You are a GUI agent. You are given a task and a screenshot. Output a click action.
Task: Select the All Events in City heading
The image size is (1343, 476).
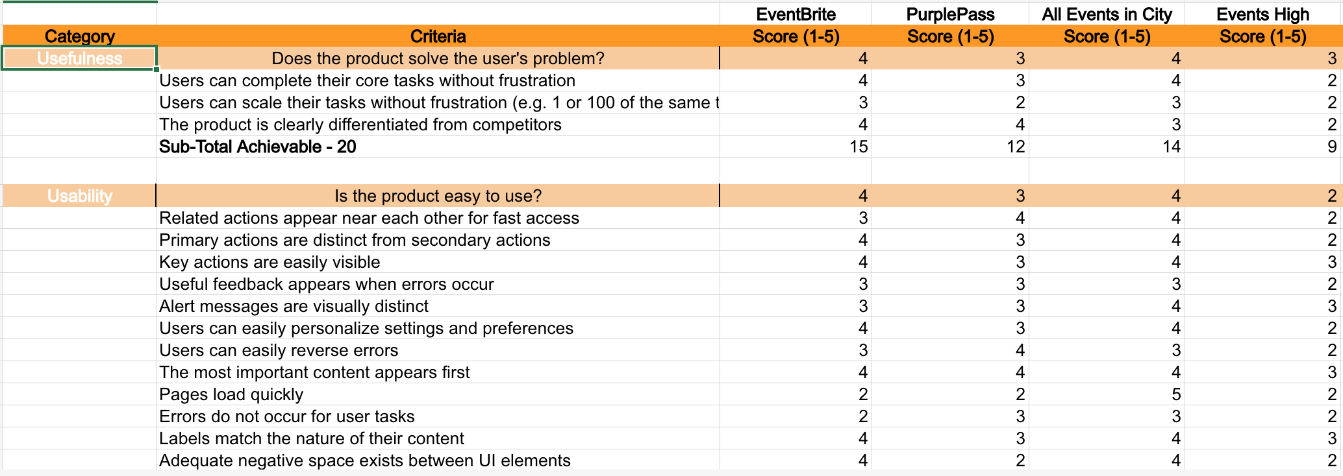point(1107,14)
